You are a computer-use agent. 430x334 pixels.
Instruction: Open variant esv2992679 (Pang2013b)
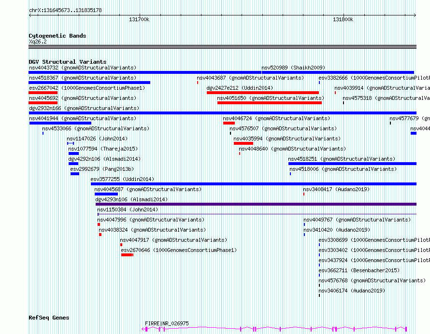click(x=102, y=169)
